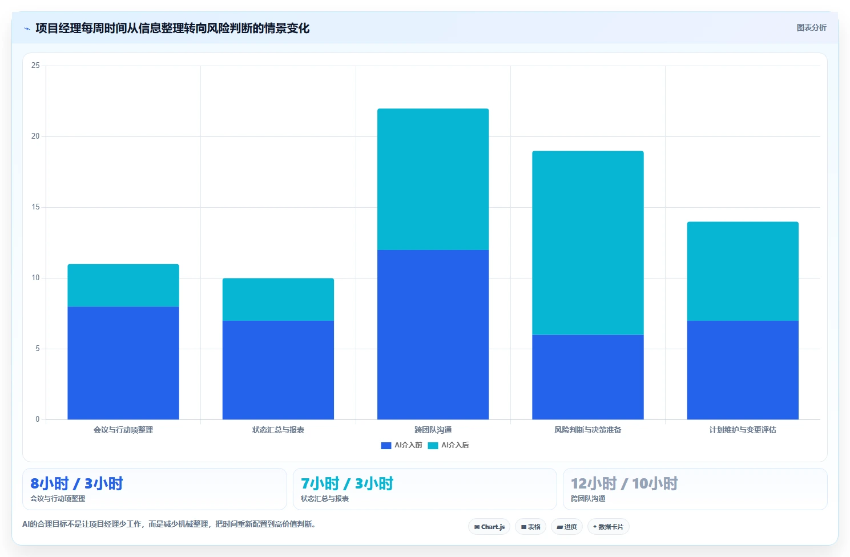Click x-axis label 风险判断与决策准备
This screenshot has width=850, height=557.
588,430
